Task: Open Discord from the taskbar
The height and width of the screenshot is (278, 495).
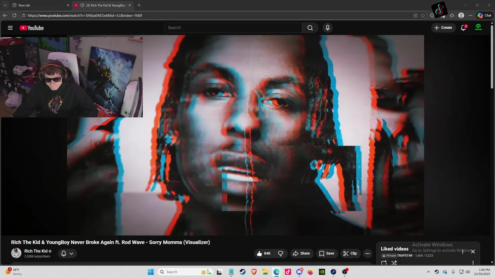Action: tap(299, 272)
